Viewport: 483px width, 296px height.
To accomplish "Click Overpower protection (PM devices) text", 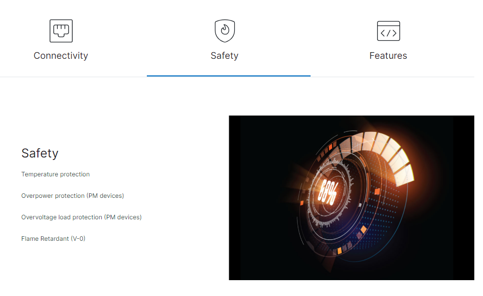I will click(72, 196).
